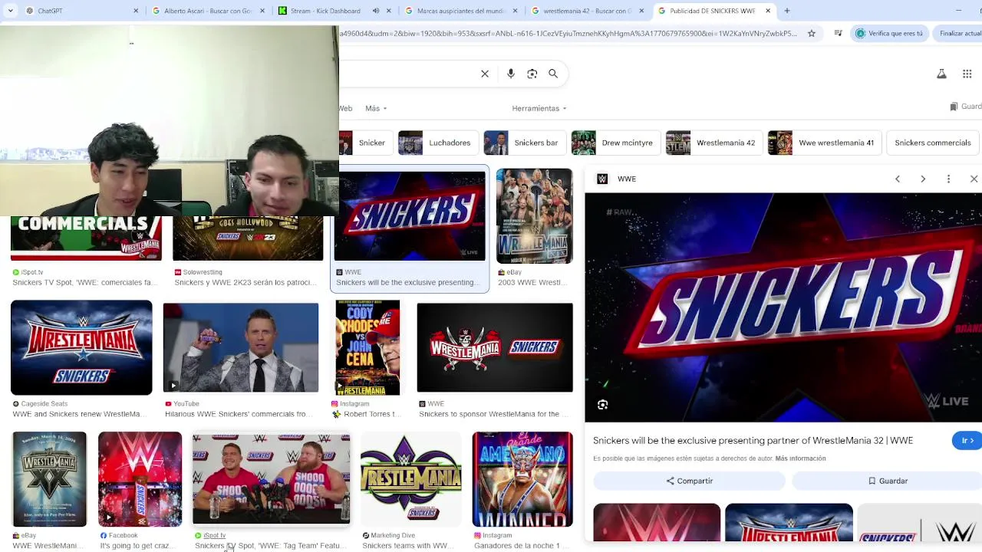Click Guardar save button in preview

point(888,481)
